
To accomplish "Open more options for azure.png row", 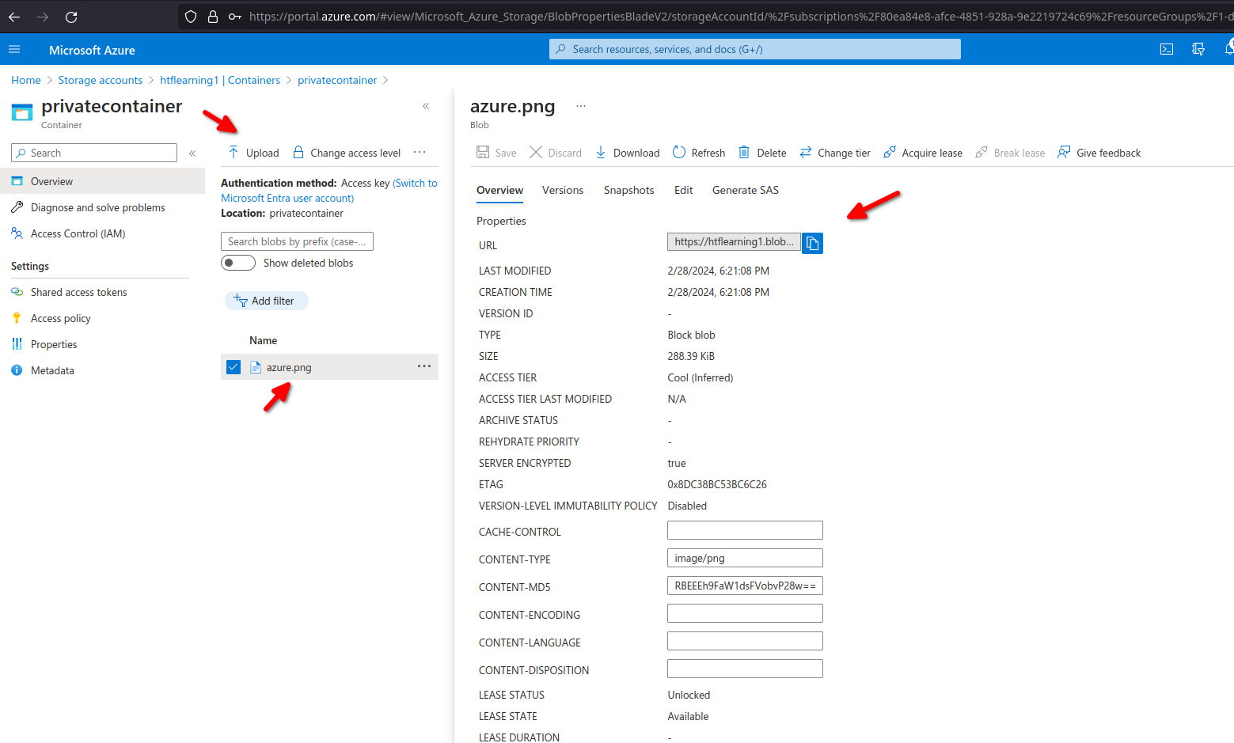I will point(424,366).
